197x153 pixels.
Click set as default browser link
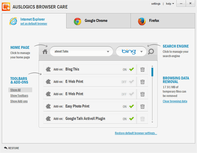34,24
